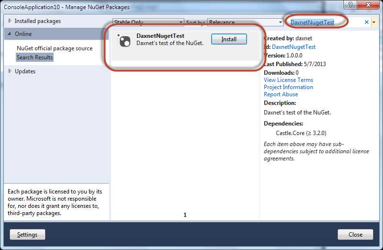Click into the DaxnetNugetTest search field

tap(325, 22)
